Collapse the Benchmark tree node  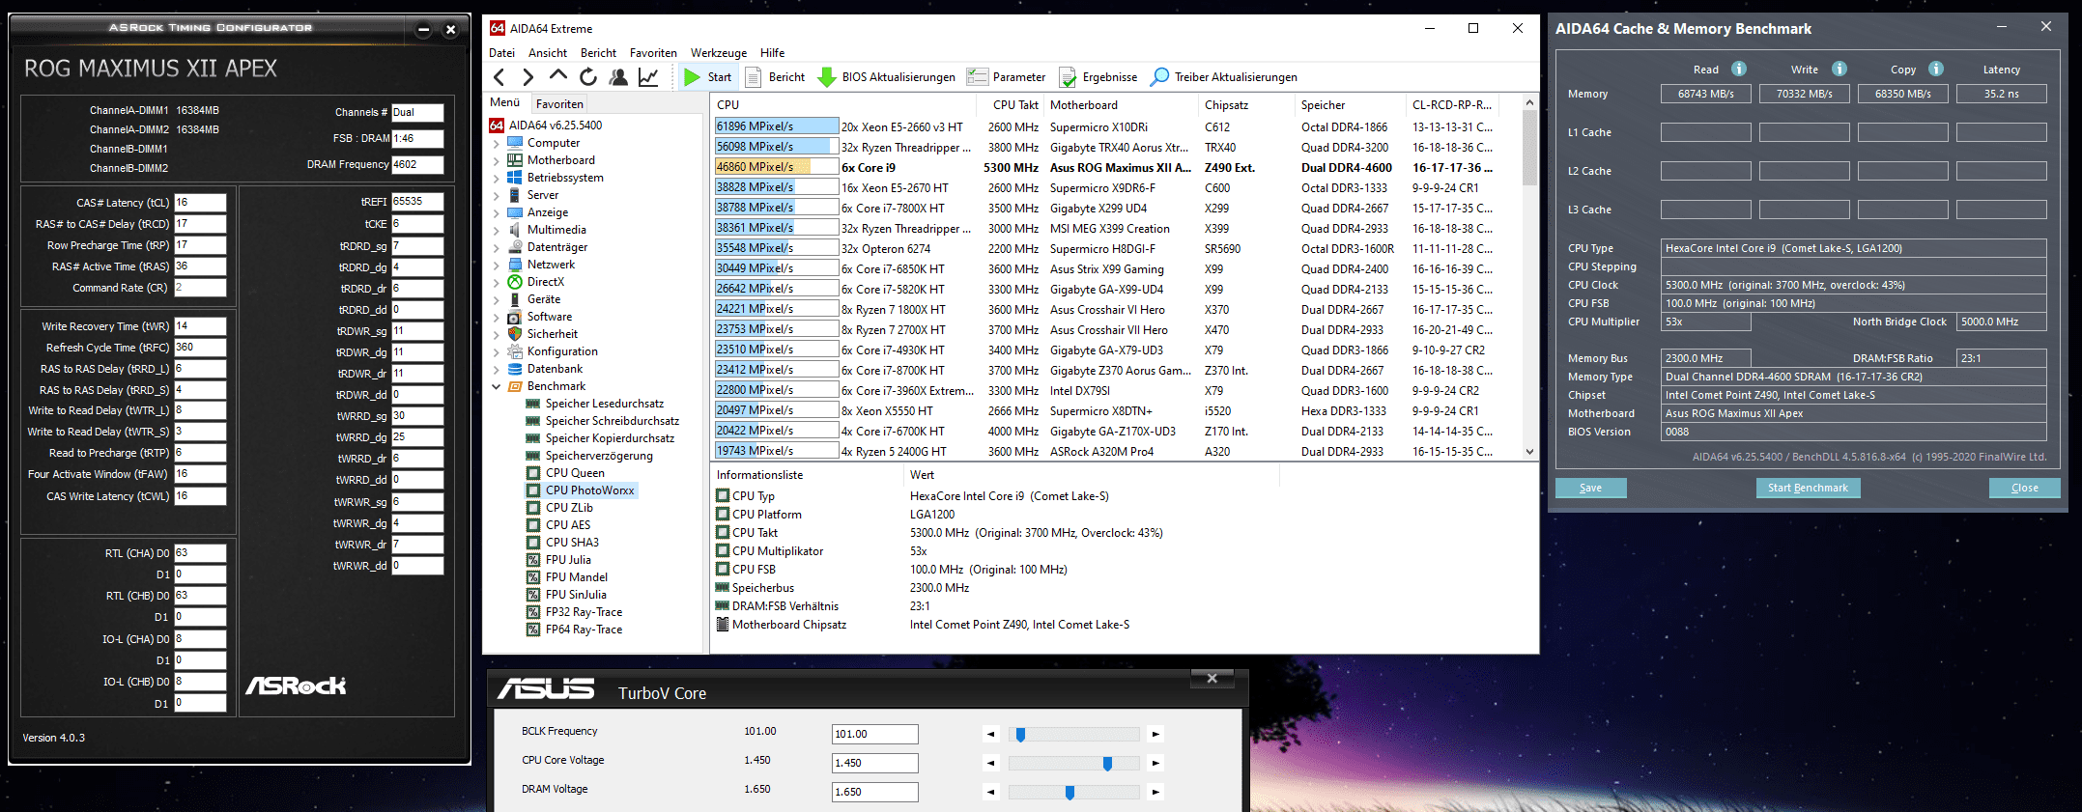(x=497, y=386)
